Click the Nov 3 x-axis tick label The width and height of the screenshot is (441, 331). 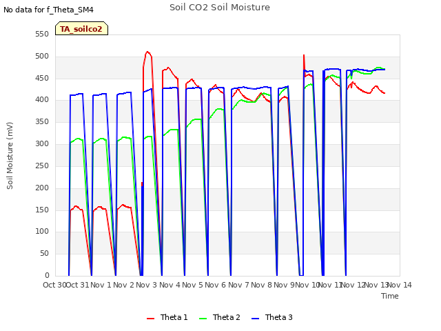147,285
